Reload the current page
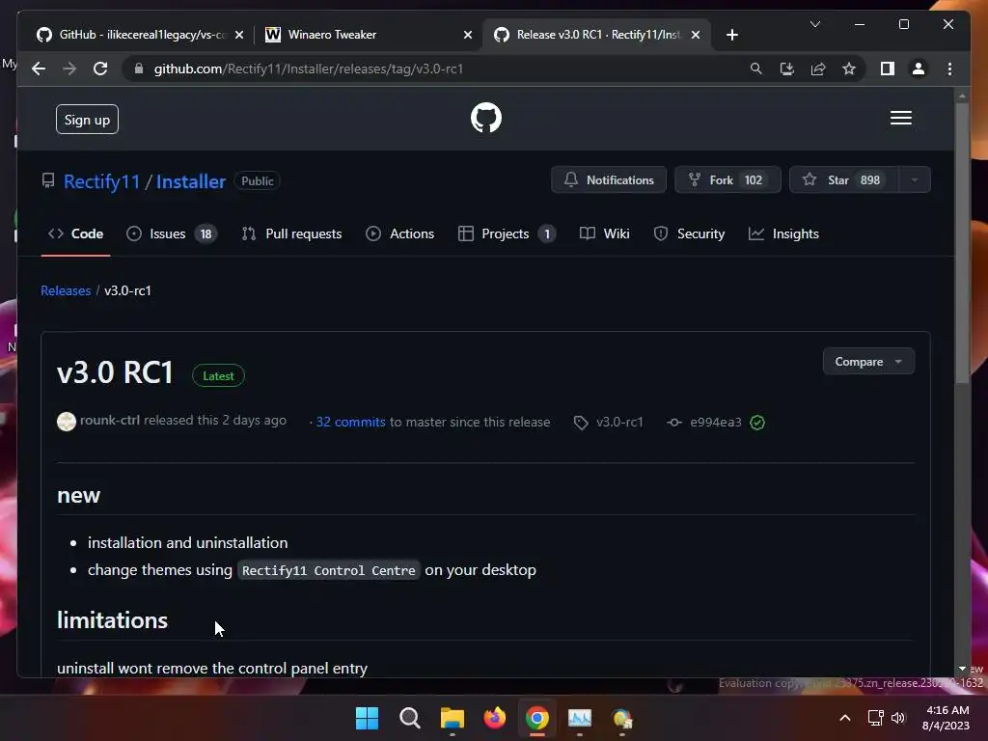The width and height of the screenshot is (988, 741). click(100, 69)
